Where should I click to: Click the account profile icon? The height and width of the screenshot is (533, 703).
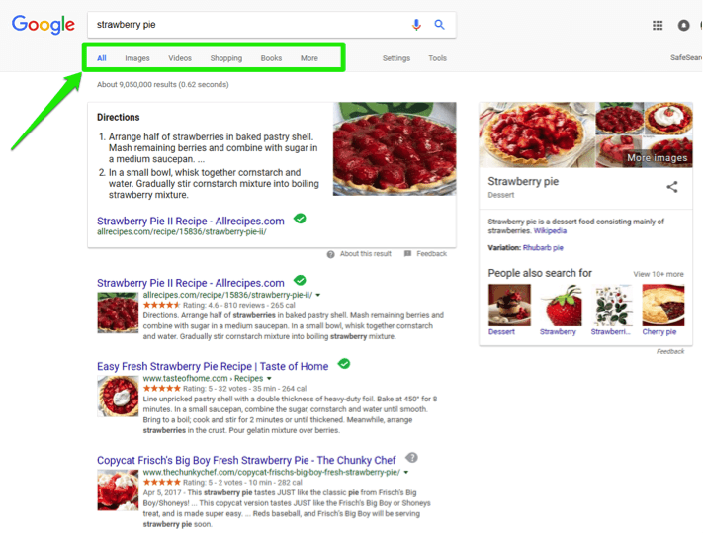[x=683, y=25]
